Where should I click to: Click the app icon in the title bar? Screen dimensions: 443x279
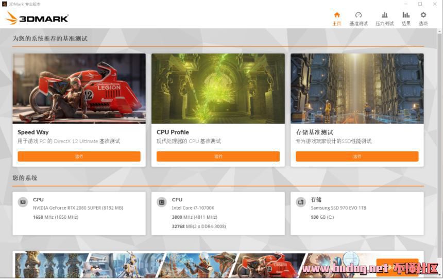pos(4,4)
